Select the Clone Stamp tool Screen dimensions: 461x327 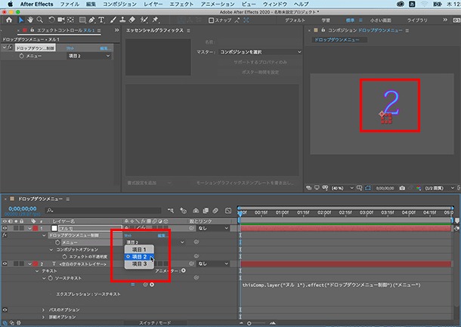(122, 20)
